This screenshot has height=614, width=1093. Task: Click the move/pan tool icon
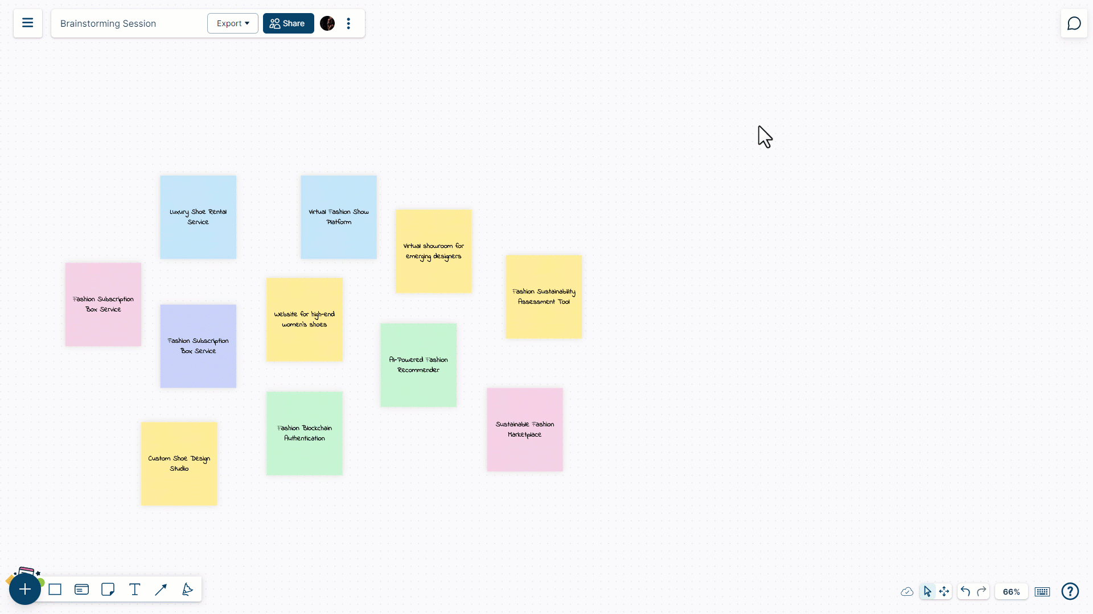coord(944,591)
